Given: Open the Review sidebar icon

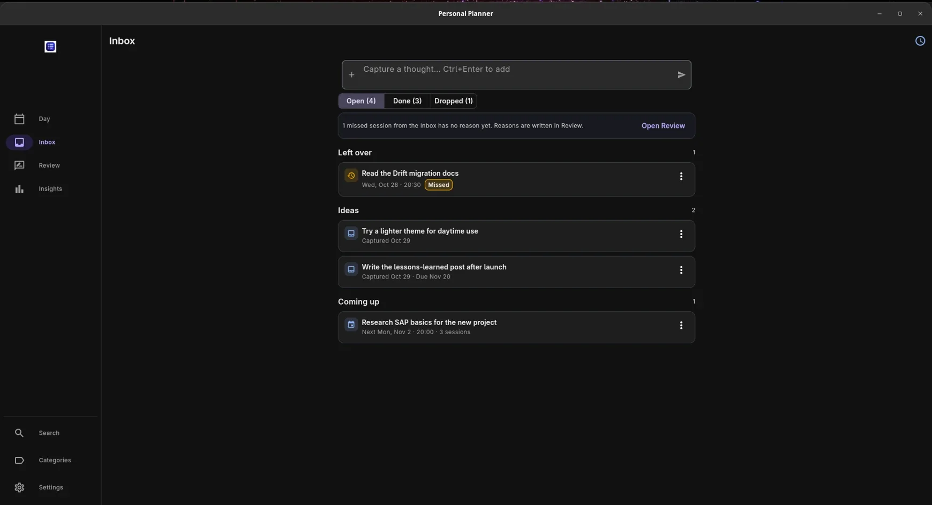Looking at the screenshot, I should 19,165.
